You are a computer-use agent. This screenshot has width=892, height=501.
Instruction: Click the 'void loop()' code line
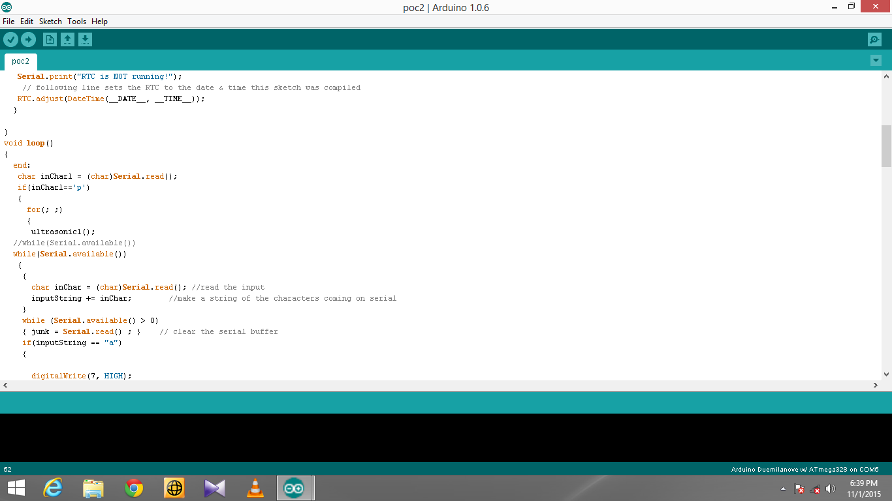[x=29, y=143]
